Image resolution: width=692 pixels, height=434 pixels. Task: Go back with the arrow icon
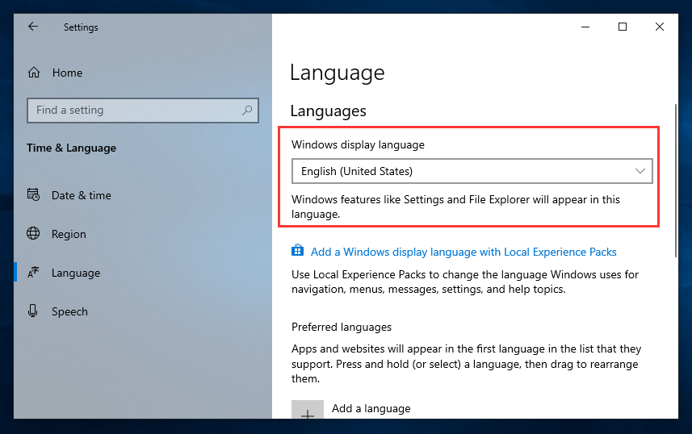tap(33, 27)
